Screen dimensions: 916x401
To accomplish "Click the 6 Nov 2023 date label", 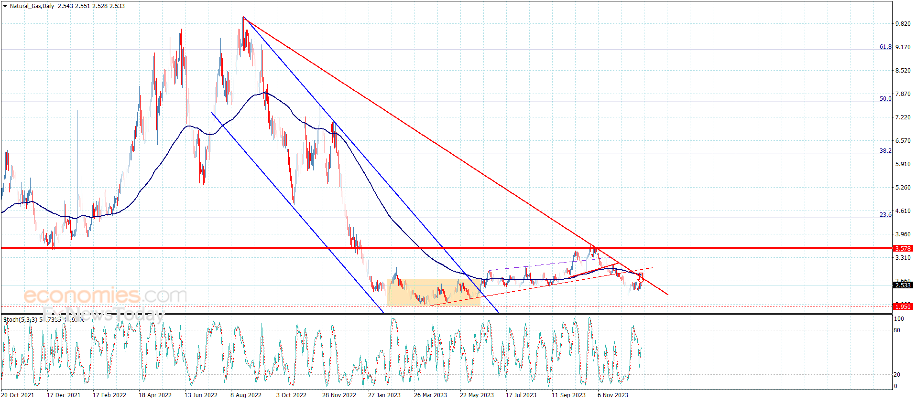I will point(613,395).
